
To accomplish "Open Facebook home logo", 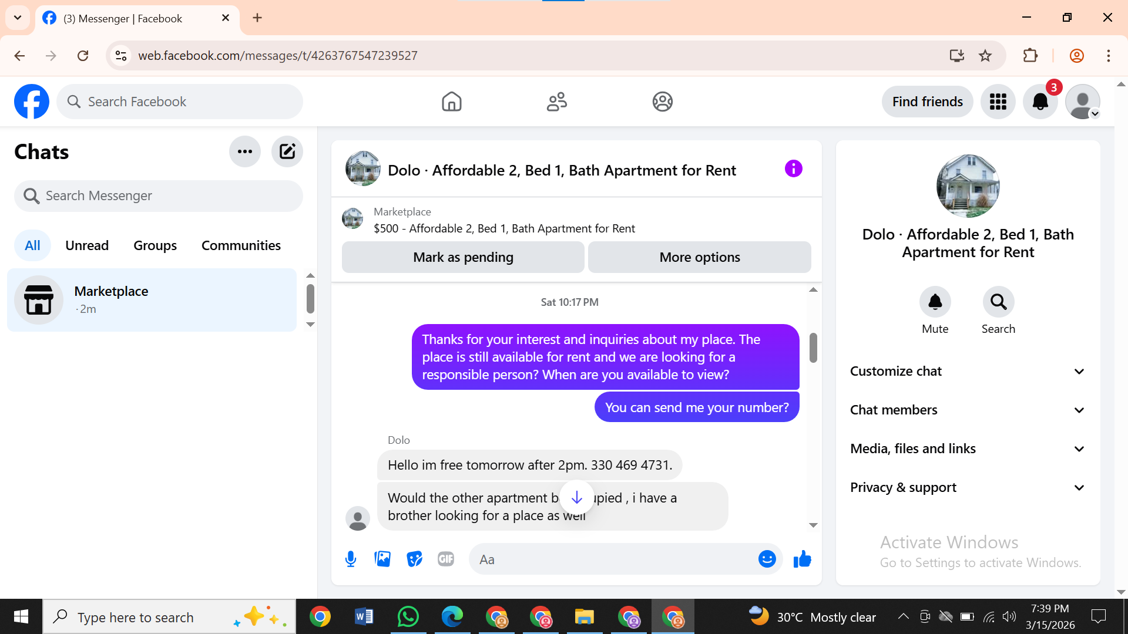I will click(32, 102).
